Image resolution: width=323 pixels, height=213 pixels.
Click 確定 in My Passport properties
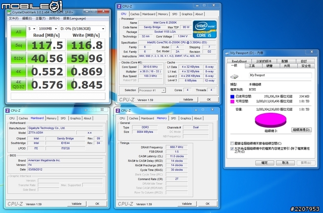pyautogui.click(x=264, y=163)
